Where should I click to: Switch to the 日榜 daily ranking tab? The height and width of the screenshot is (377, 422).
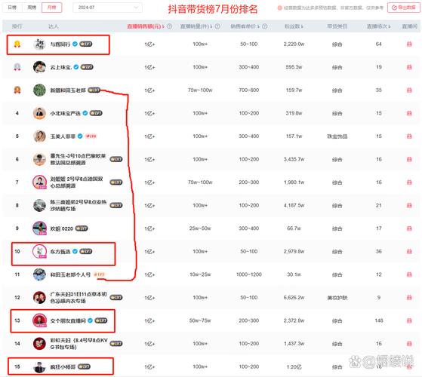click(12, 8)
